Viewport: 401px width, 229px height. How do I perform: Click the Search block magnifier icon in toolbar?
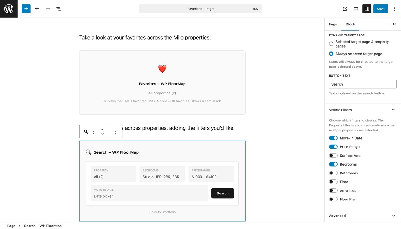click(86, 132)
